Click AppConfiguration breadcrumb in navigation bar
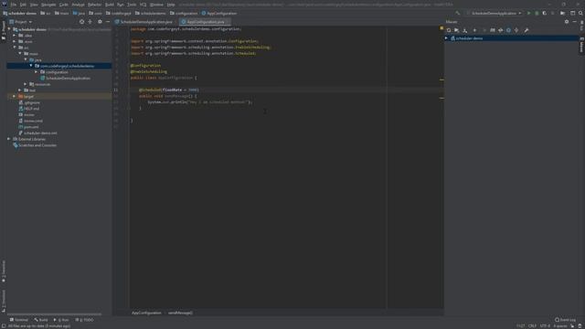 219,13
